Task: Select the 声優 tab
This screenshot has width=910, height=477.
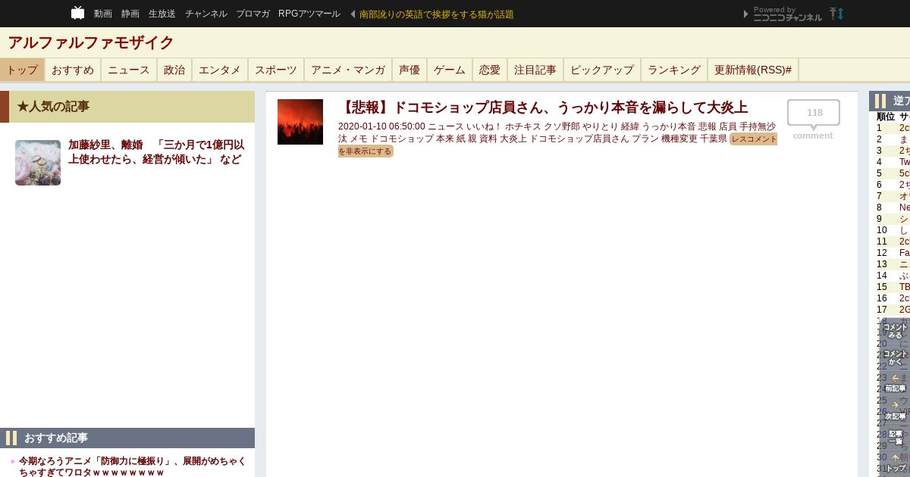Action: [x=409, y=70]
